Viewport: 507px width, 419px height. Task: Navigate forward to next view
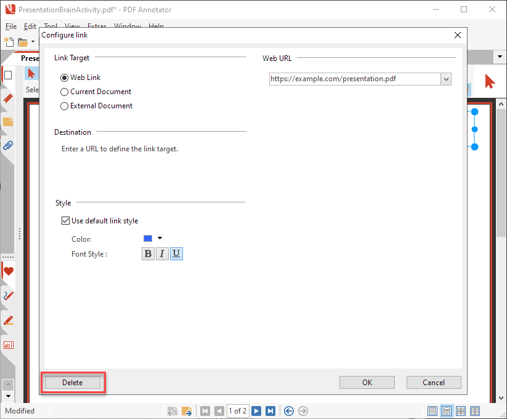(x=303, y=411)
